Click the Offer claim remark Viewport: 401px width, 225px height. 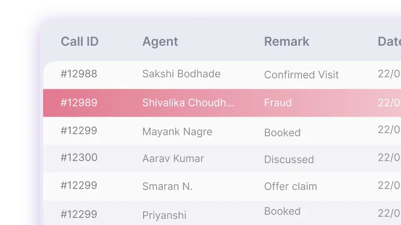pyautogui.click(x=291, y=186)
